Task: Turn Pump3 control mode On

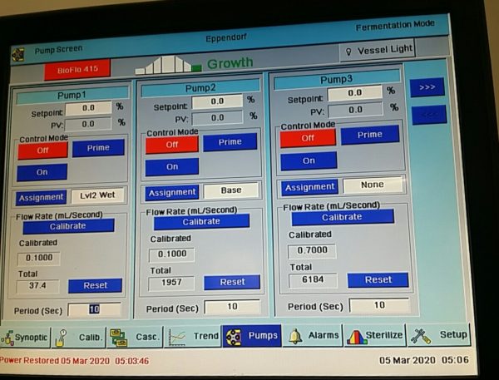Action: (308, 160)
